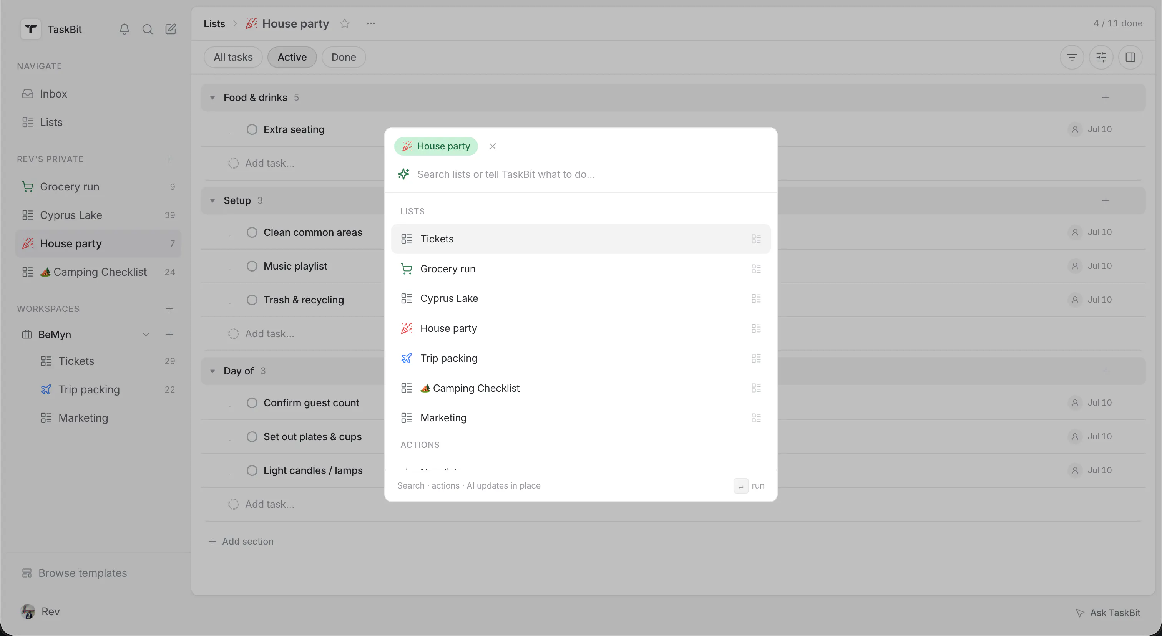Mark Music playlist as done
Image resolution: width=1162 pixels, height=636 pixels.
pyautogui.click(x=252, y=266)
